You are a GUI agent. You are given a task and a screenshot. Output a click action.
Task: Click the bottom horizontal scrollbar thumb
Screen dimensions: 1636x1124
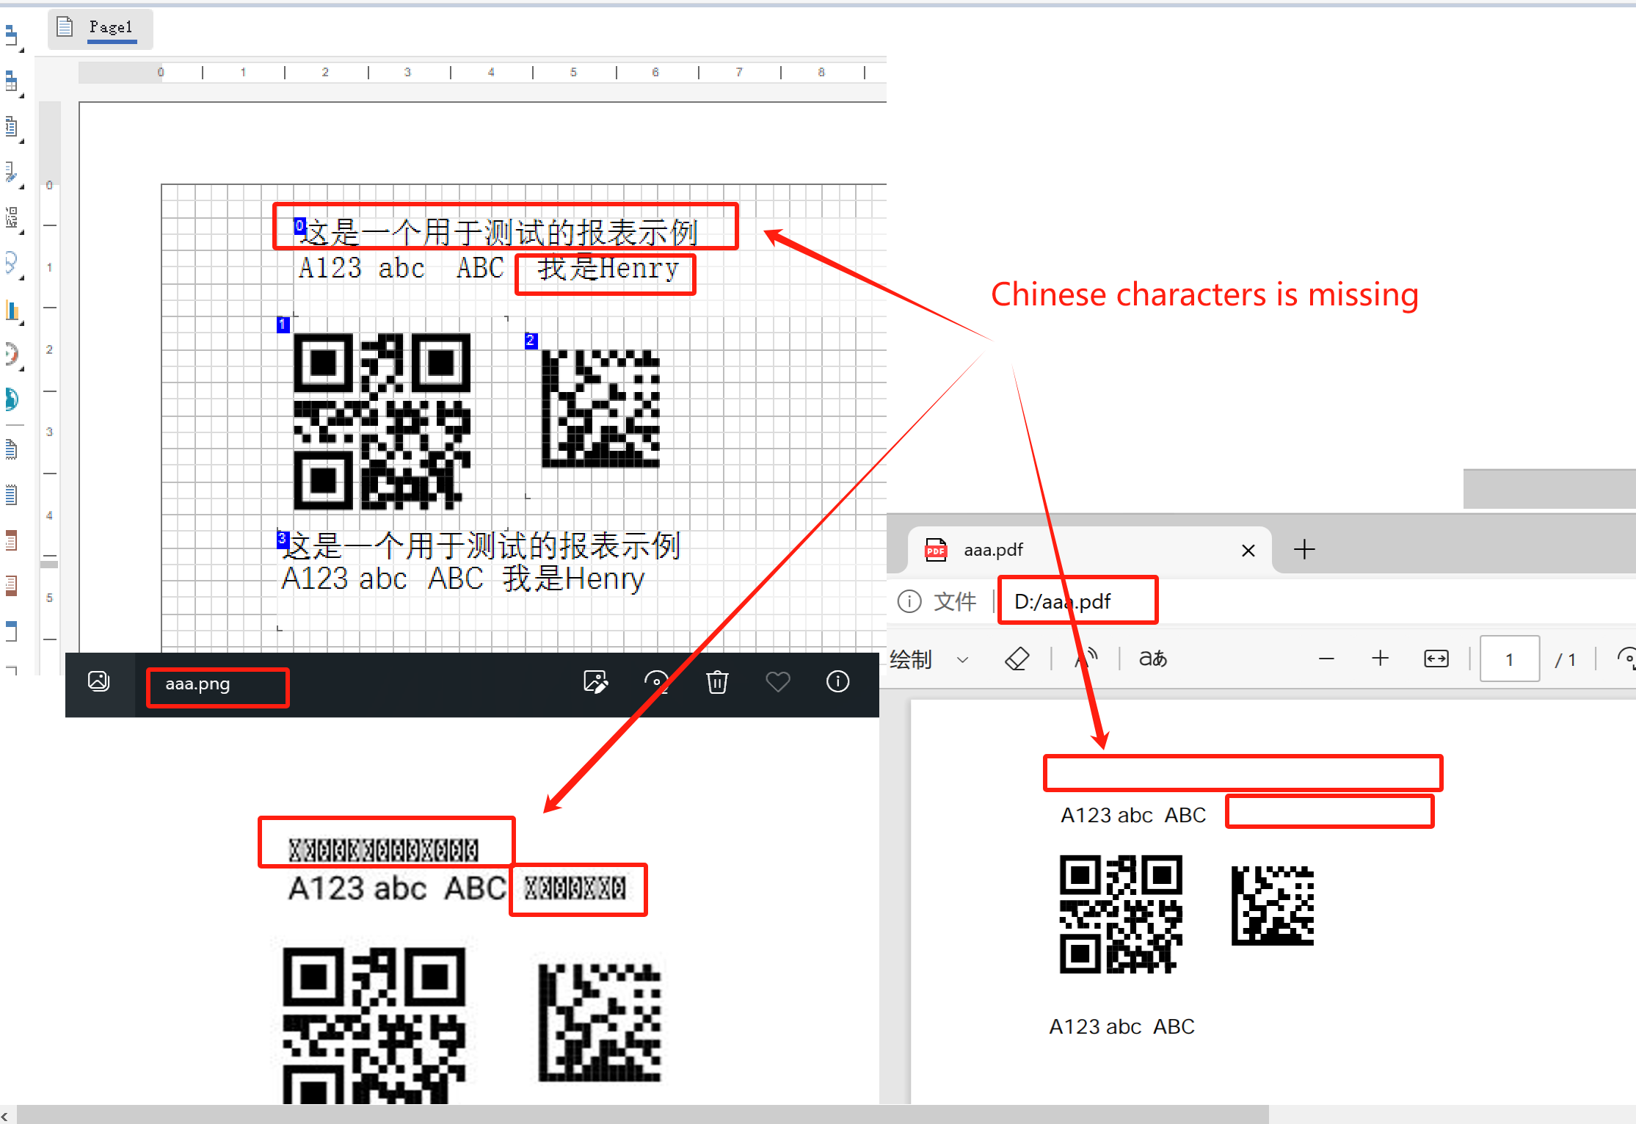click(642, 1114)
